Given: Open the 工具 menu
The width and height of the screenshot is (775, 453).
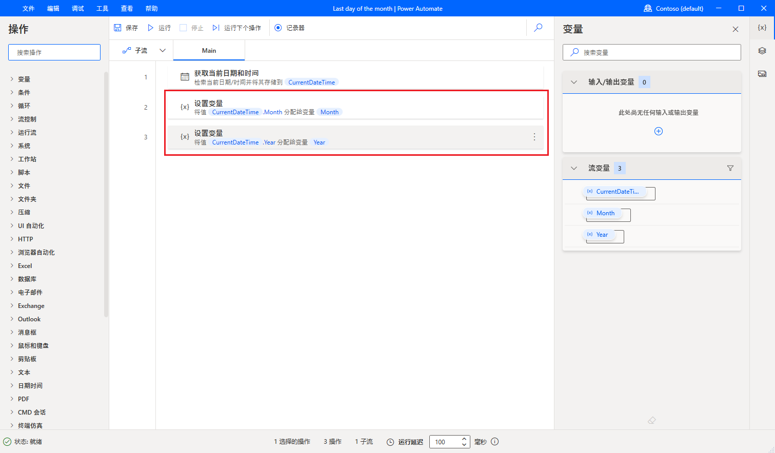Looking at the screenshot, I should (x=103, y=8).
